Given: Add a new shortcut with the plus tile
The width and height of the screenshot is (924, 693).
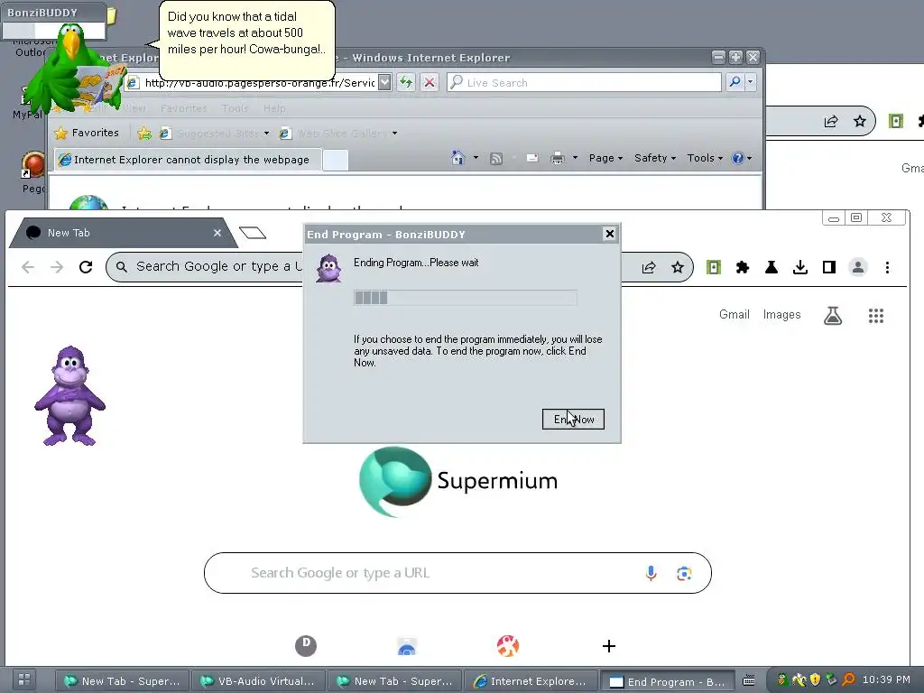Looking at the screenshot, I should tap(609, 646).
